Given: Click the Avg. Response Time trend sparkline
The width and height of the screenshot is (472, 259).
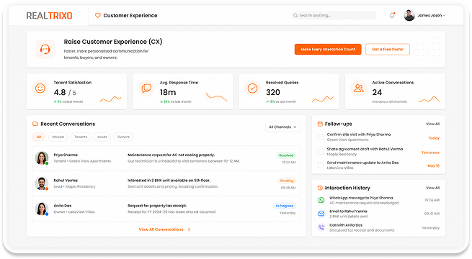Looking at the screenshot, I should tap(216, 97).
